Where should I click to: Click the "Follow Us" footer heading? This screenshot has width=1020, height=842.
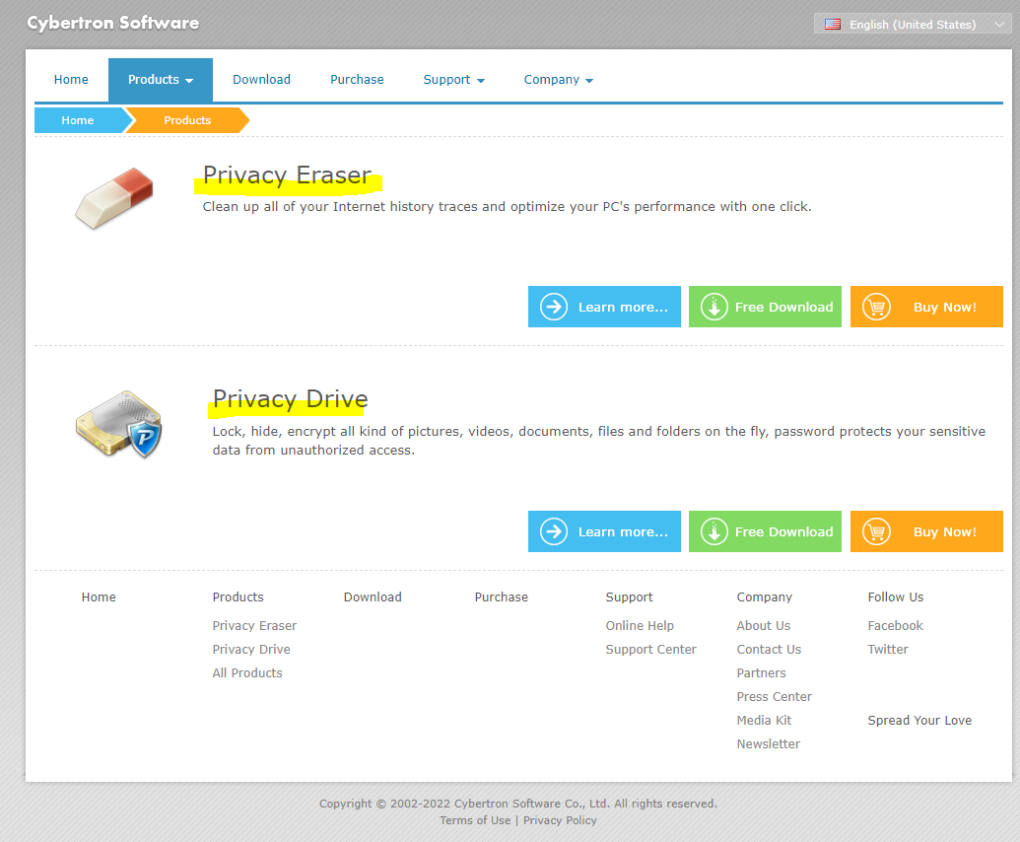click(x=895, y=596)
